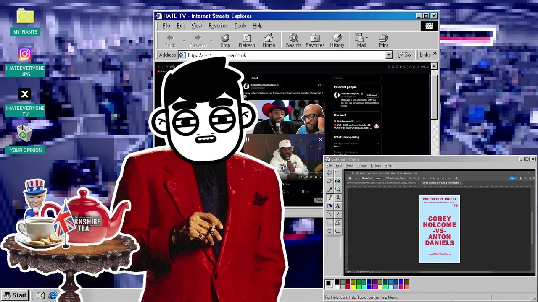Viewport: 538px width, 302px height.
Task: Click the web page scrollbar up arrow
Action: pos(434,66)
